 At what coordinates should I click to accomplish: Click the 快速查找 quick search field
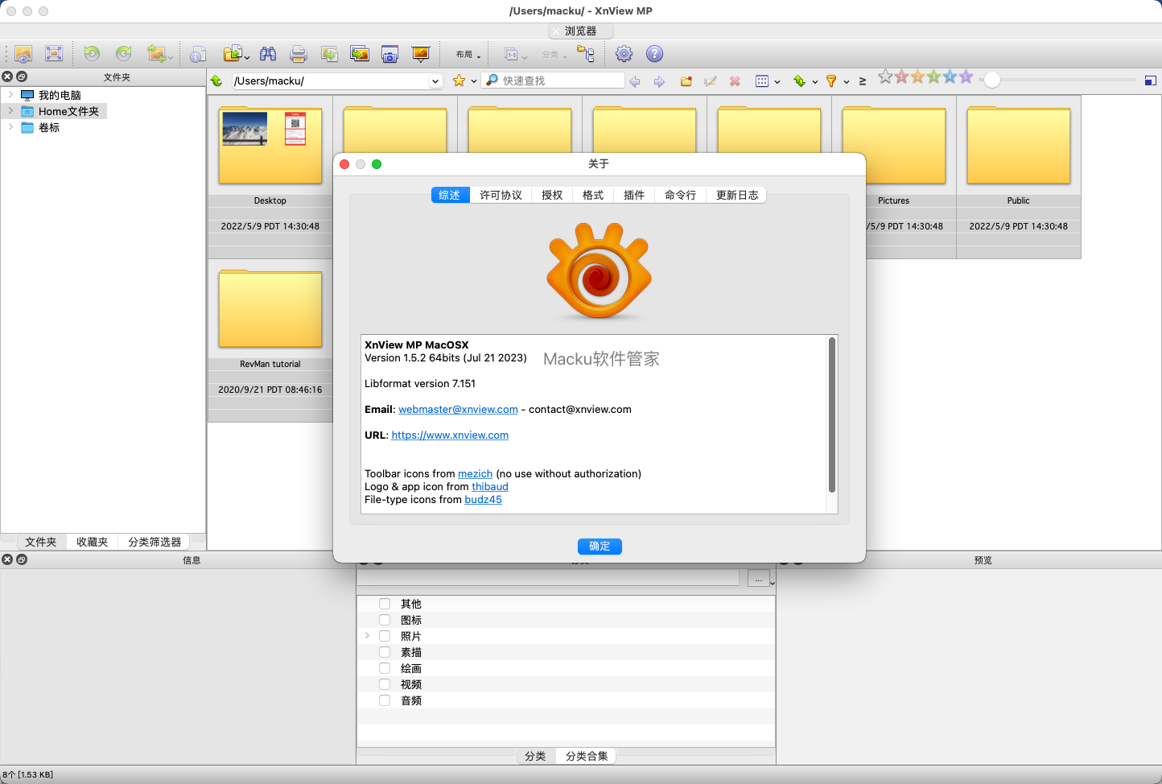[560, 80]
